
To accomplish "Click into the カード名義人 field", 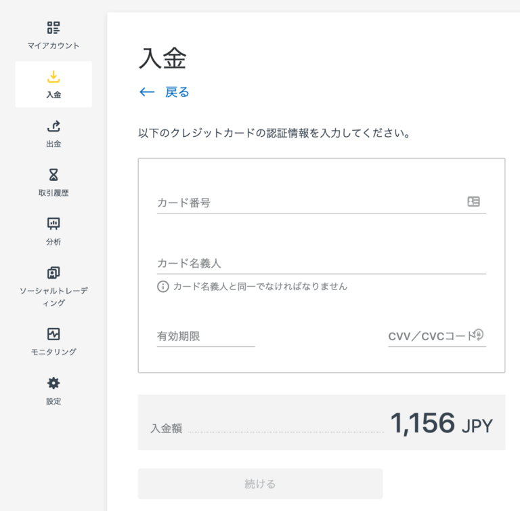I will click(321, 263).
